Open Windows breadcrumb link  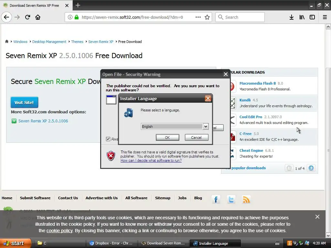pos(20,42)
